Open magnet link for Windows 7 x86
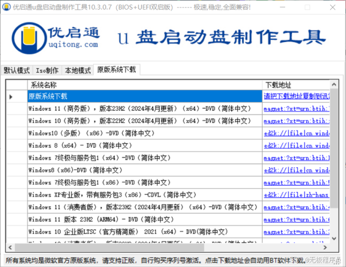Screen dimensions: 346x267 point(296,183)
